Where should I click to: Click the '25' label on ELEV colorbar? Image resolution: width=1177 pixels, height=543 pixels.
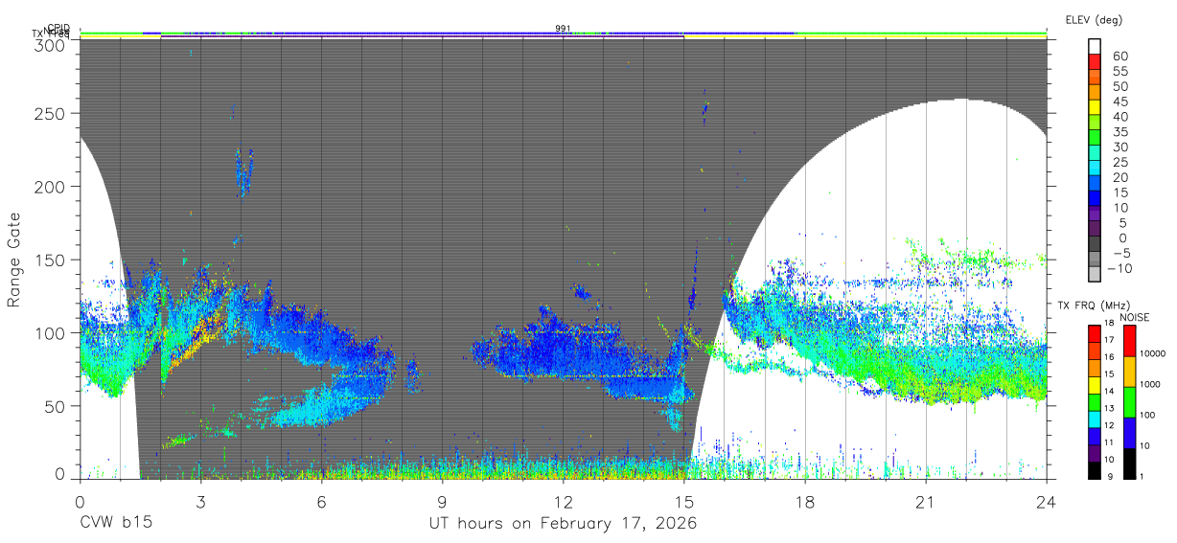click(x=1119, y=163)
